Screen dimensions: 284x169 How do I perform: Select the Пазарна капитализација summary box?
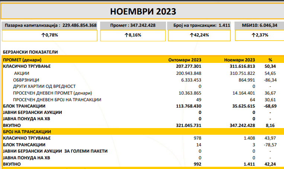[x=50, y=25]
